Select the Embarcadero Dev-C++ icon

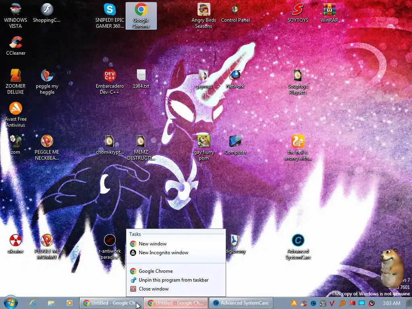pyautogui.click(x=109, y=82)
